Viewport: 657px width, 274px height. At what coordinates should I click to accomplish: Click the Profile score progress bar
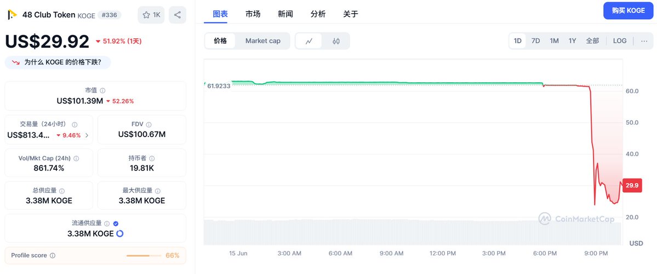pyautogui.click(x=144, y=255)
